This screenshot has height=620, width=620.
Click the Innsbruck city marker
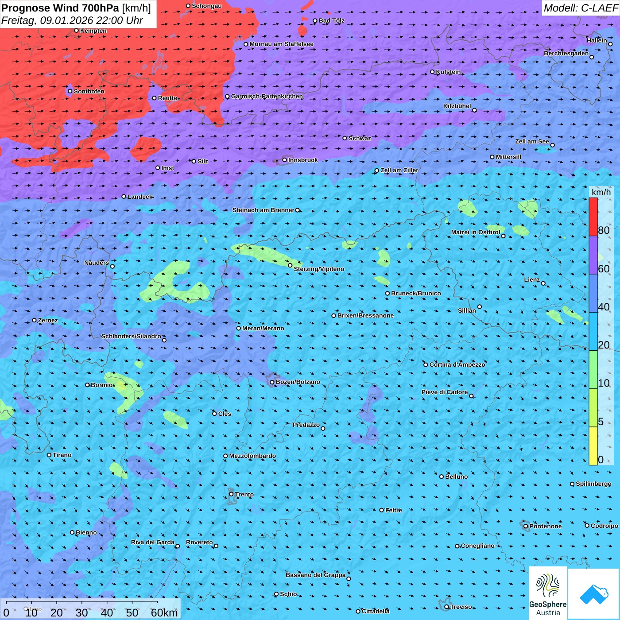[285, 160]
